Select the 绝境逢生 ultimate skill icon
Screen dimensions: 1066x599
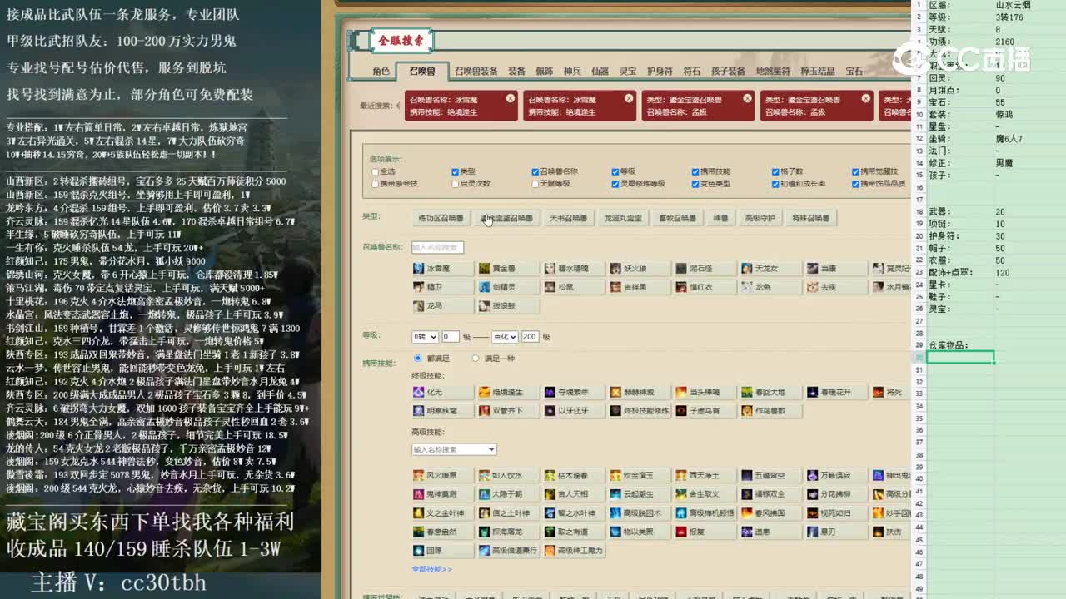508,392
